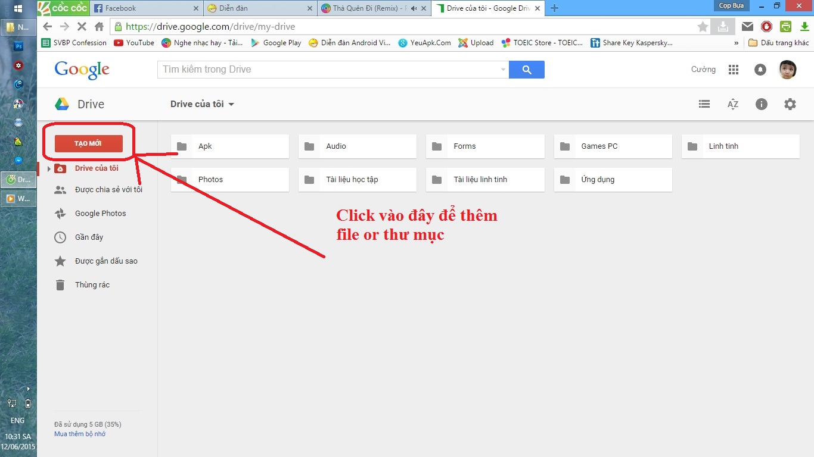The width and height of the screenshot is (814, 457).
Task: Check Google notifications bell
Action: click(760, 70)
